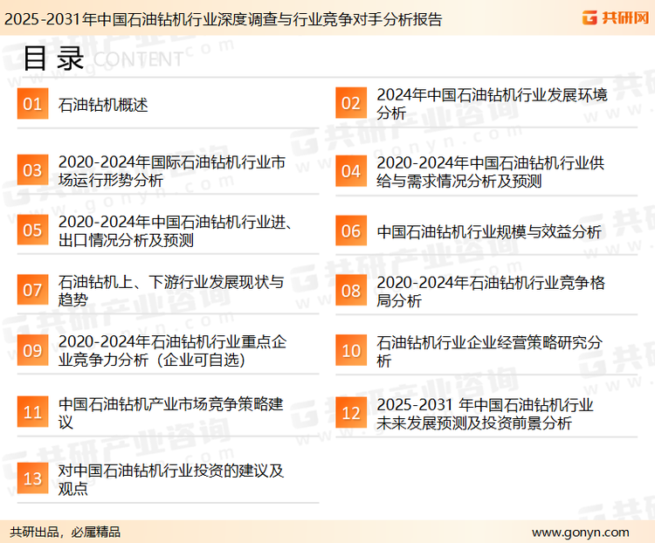Click the orange 02 number badge
The height and width of the screenshot is (543, 655).
[350, 104]
